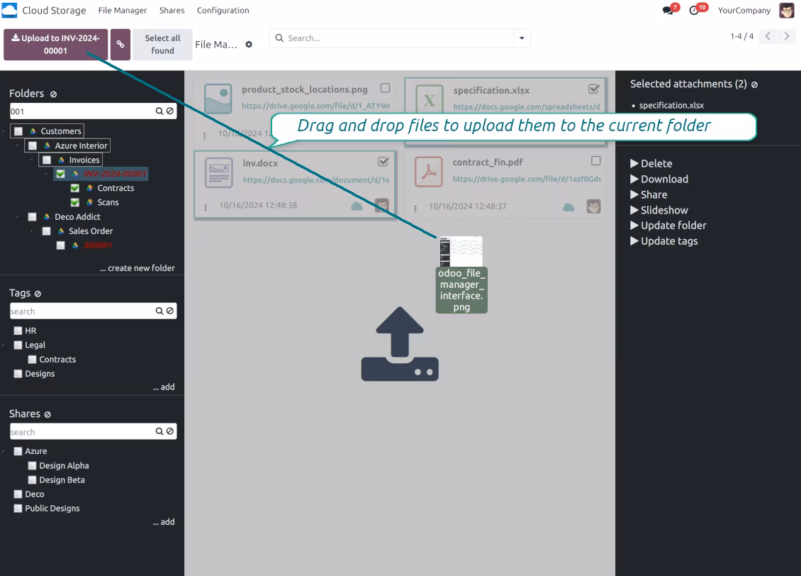Open the Shares menu
801x576 pixels.
pyautogui.click(x=172, y=10)
